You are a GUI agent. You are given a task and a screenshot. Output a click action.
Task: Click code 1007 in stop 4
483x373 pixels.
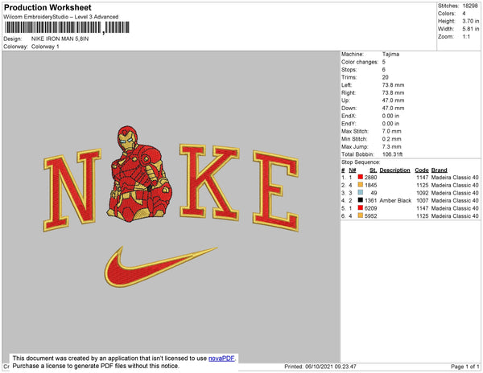[423, 200]
